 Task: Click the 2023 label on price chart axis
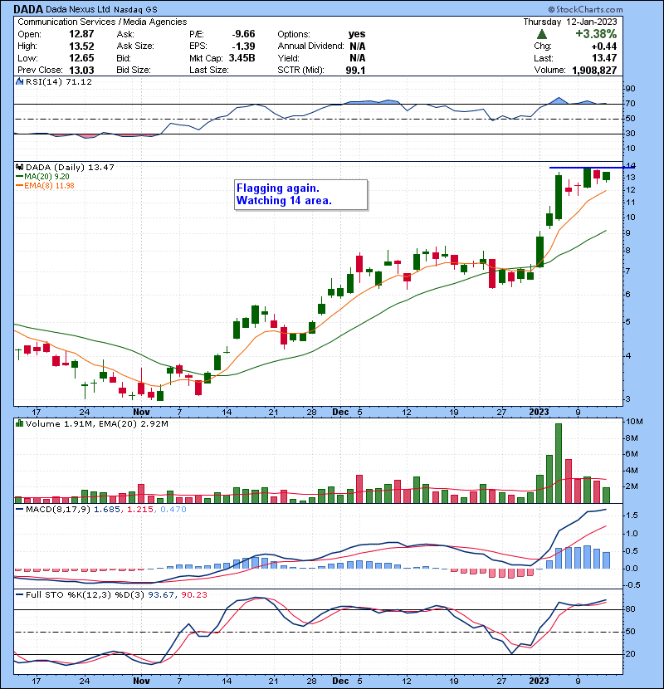pyautogui.click(x=539, y=413)
